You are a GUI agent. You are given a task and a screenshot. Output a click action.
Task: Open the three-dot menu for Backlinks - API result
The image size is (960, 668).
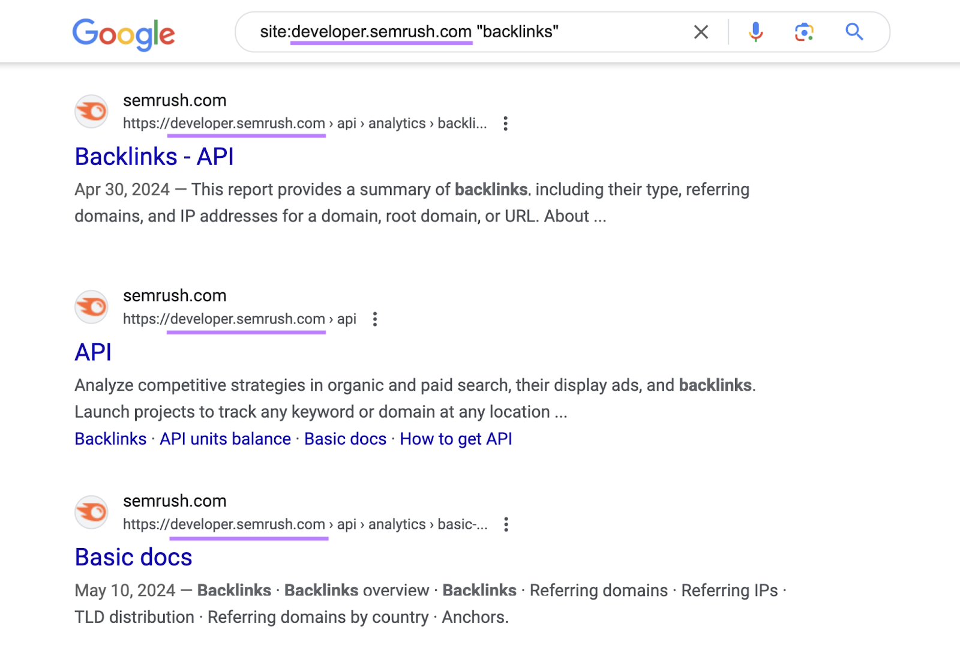tap(506, 123)
